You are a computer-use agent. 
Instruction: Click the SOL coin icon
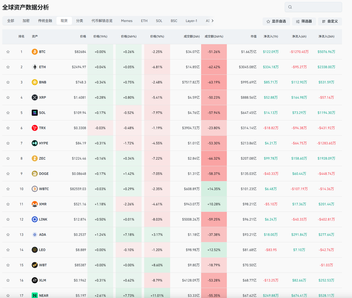(35, 113)
